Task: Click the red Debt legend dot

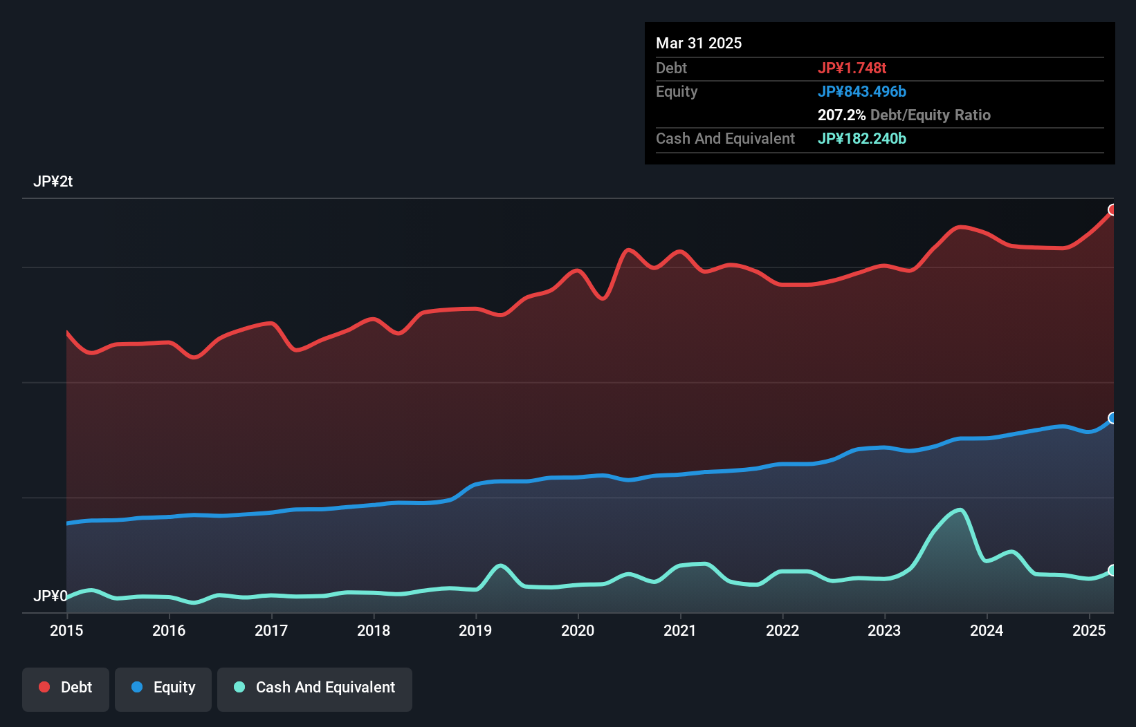Action: pos(43,687)
